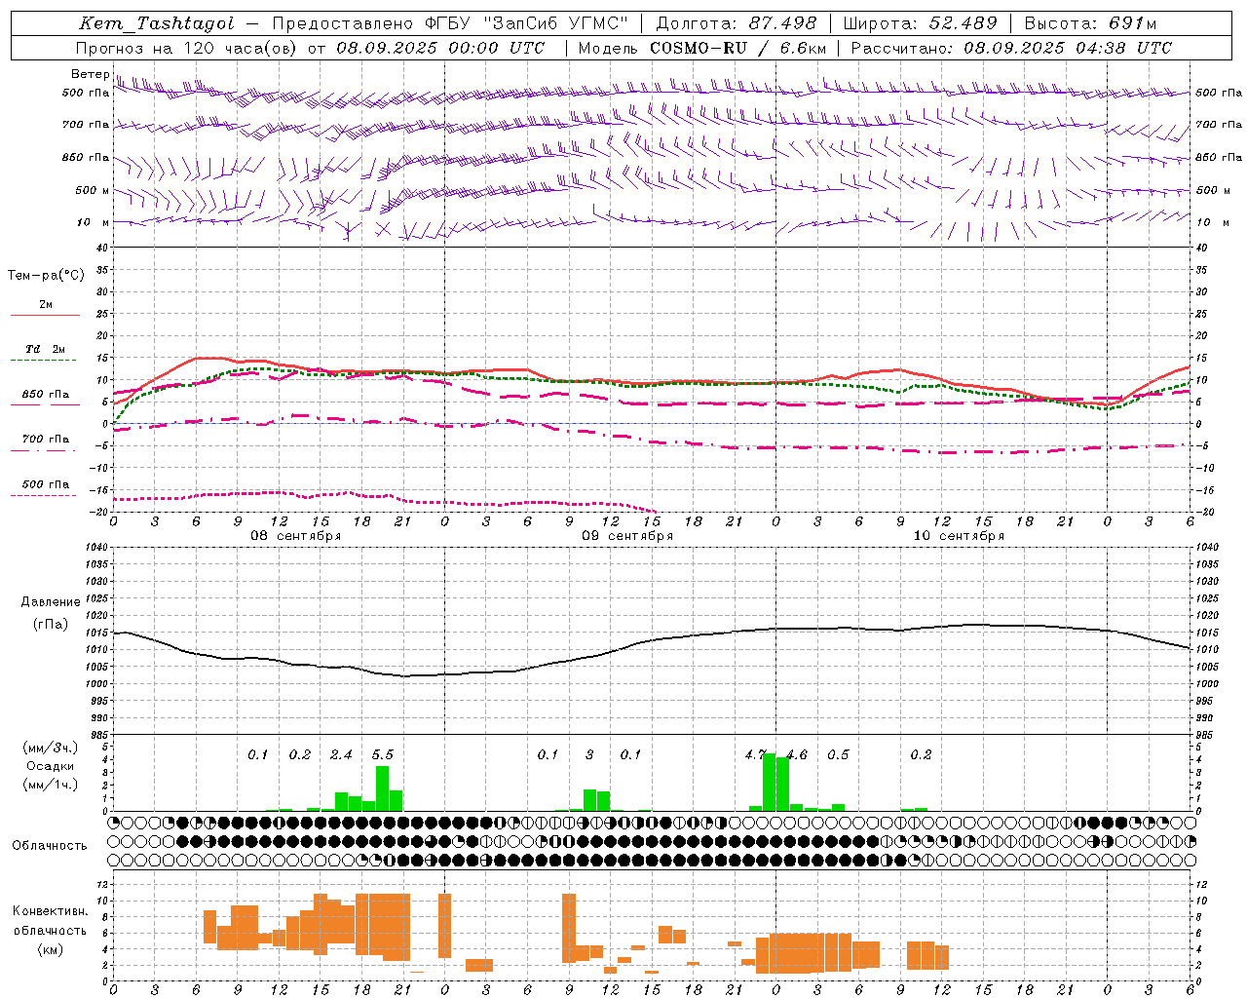Click the Облачность panel label
The height and width of the screenshot is (998, 1247).
click(x=50, y=846)
